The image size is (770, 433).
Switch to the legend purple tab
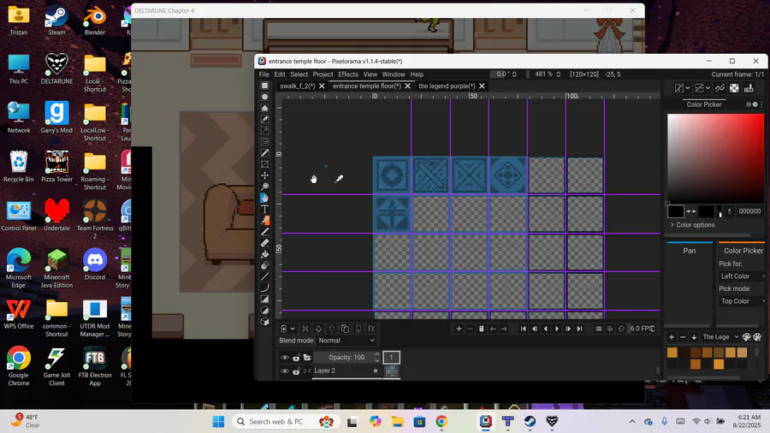point(447,86)
